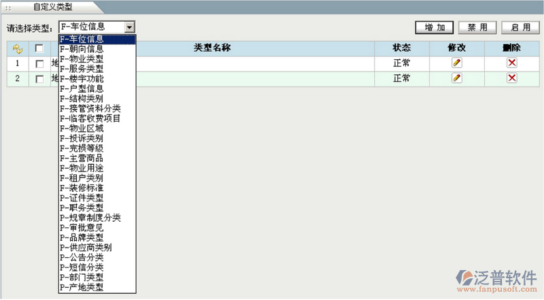Select P-审批意见 option
The height and width of the screenshot is (300, 544).
(x=97, y=228)
